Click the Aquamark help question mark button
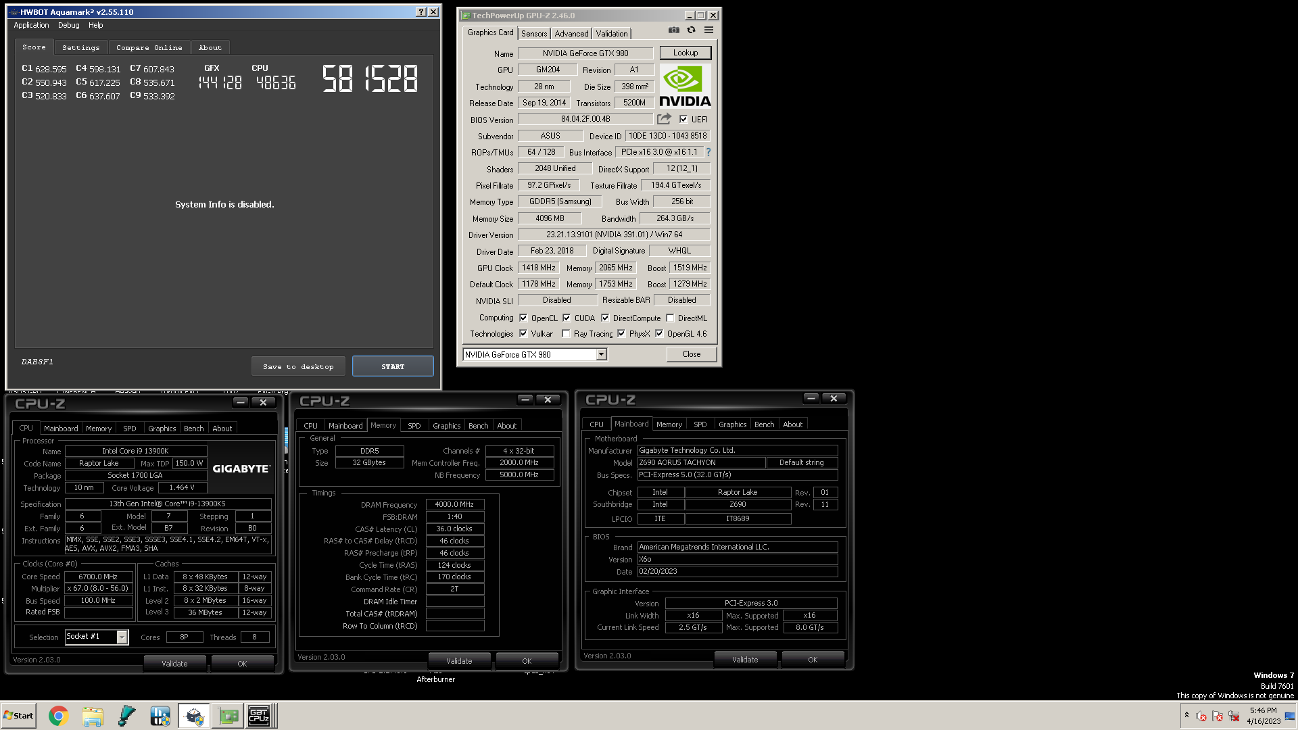The image size is (1298, 730). (421, 12)
